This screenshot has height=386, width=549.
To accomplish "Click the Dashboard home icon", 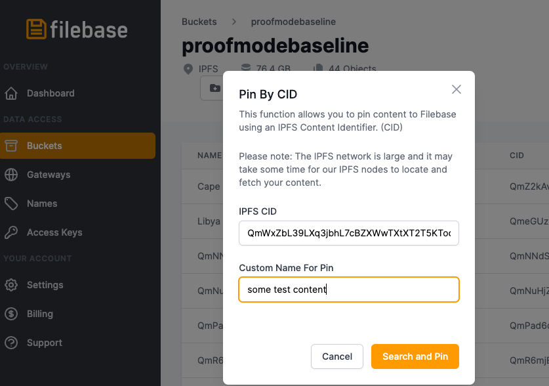I will 11,93.
